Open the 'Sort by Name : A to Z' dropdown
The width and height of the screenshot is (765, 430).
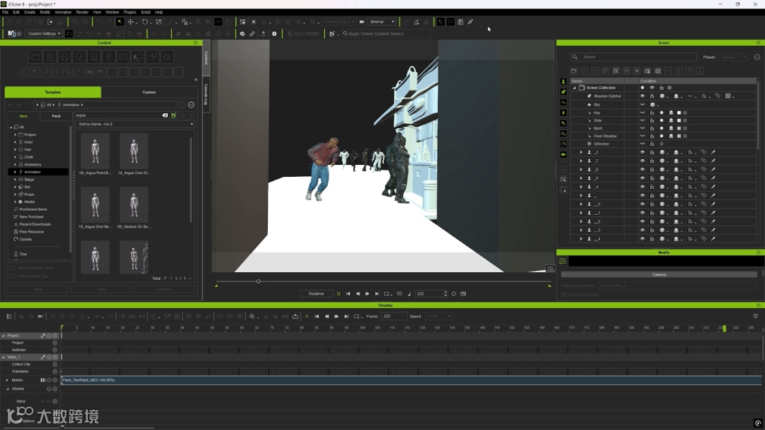tap(135, 124)
